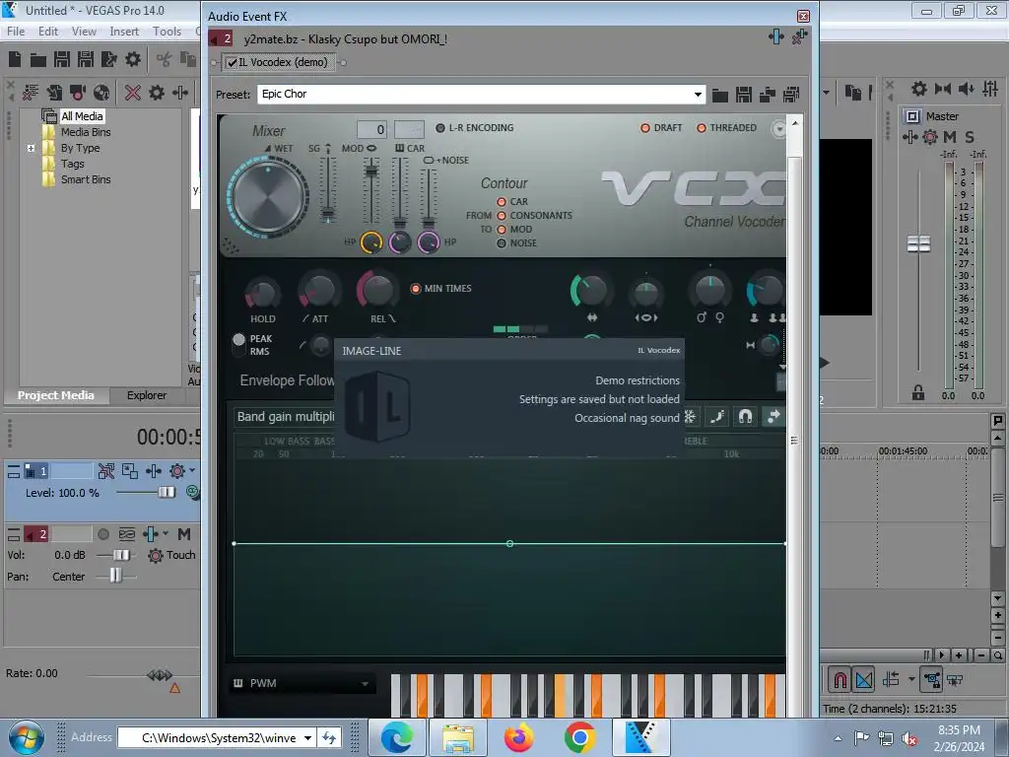Open the Tools menu
Viewport: 1009px width, 757px height.
click(167, 31)
